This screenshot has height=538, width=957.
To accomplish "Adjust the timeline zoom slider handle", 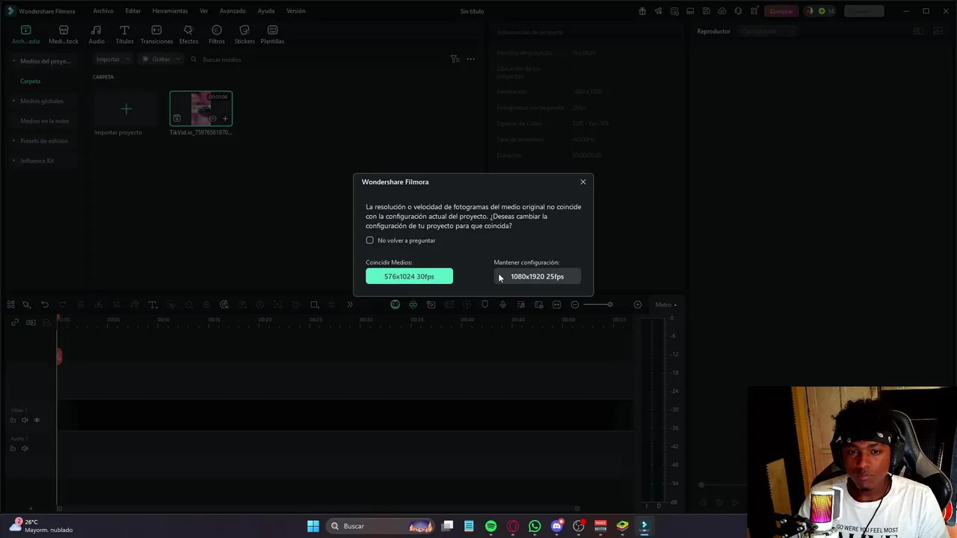I will 609,305.
